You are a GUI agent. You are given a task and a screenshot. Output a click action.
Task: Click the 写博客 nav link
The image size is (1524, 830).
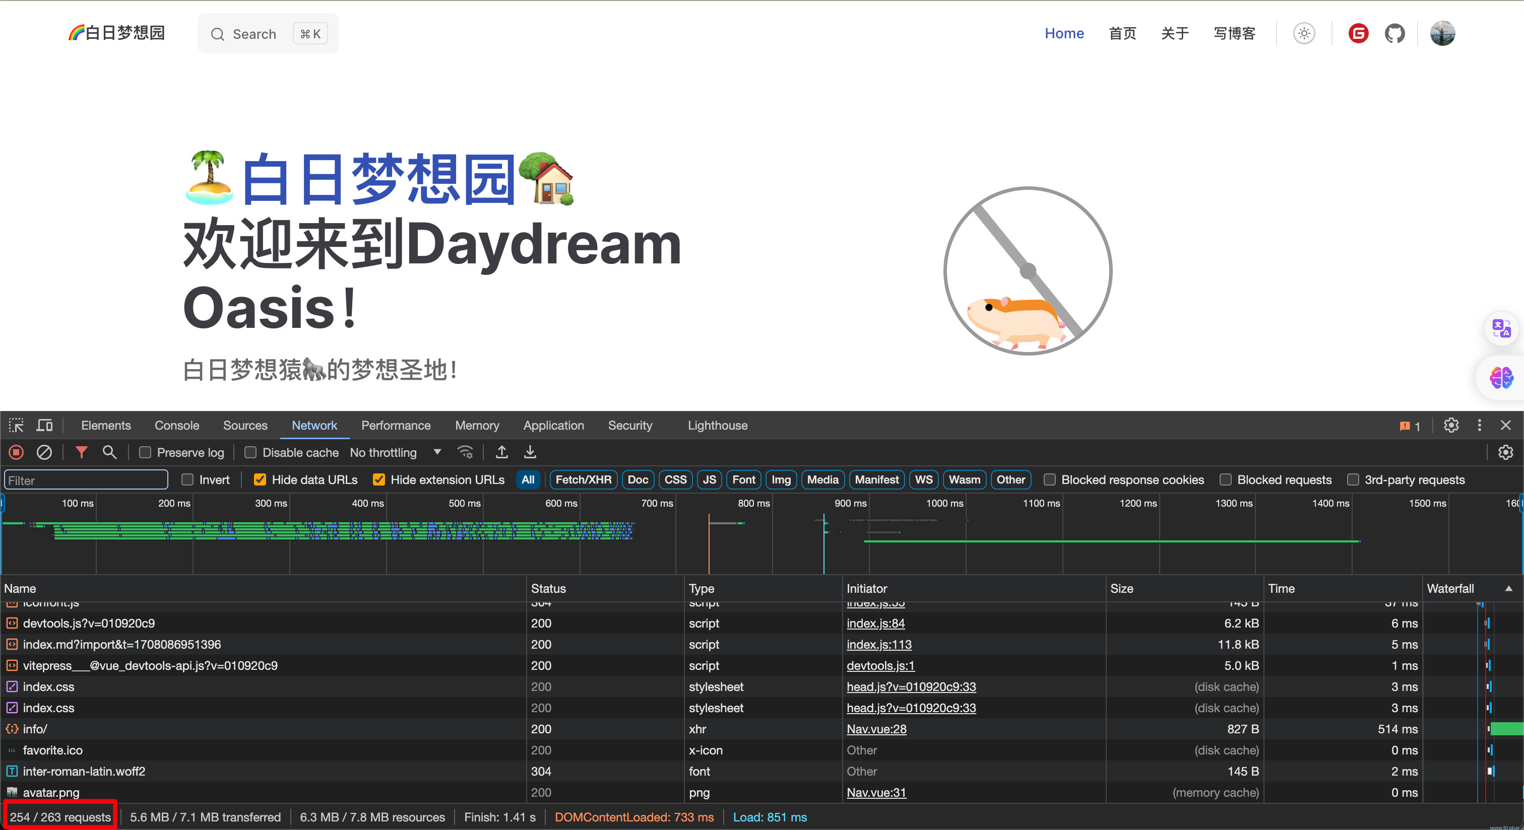(x=1234, y=34)
